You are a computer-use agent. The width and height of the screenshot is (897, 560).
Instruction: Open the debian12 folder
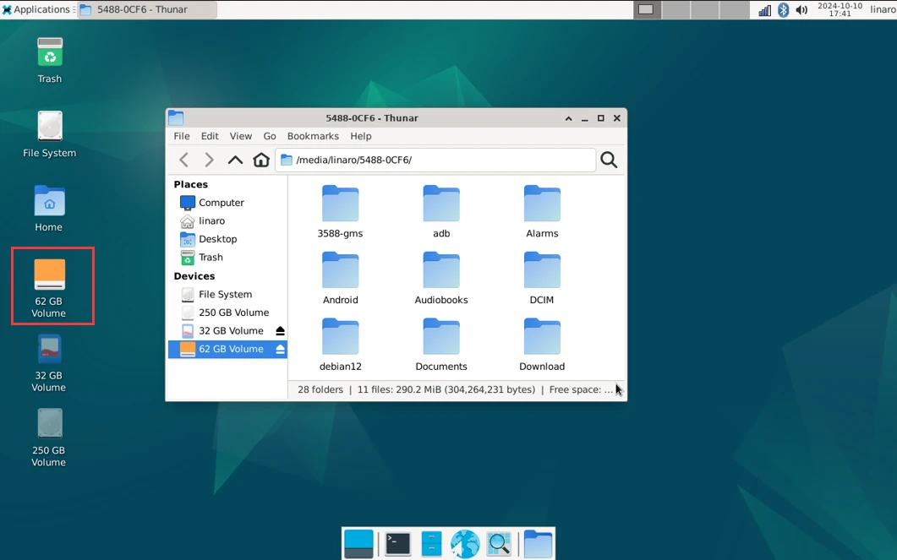pyautogui.click(x=341, y=345)
